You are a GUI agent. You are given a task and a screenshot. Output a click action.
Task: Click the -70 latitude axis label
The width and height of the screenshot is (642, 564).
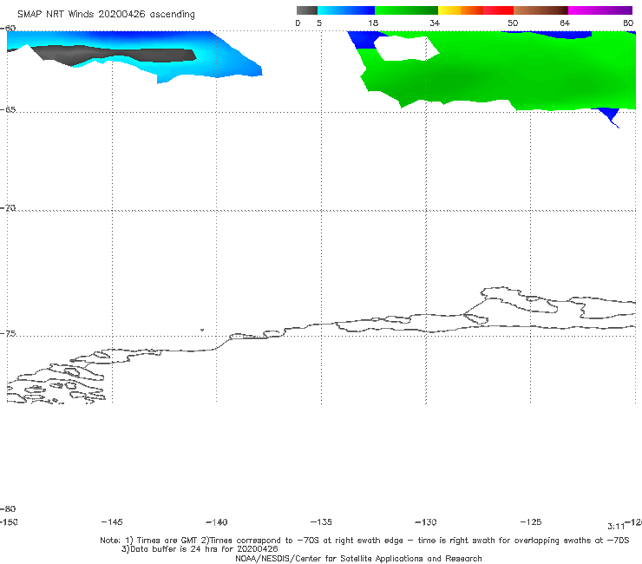pyautogui.click(x=8, y=208)
